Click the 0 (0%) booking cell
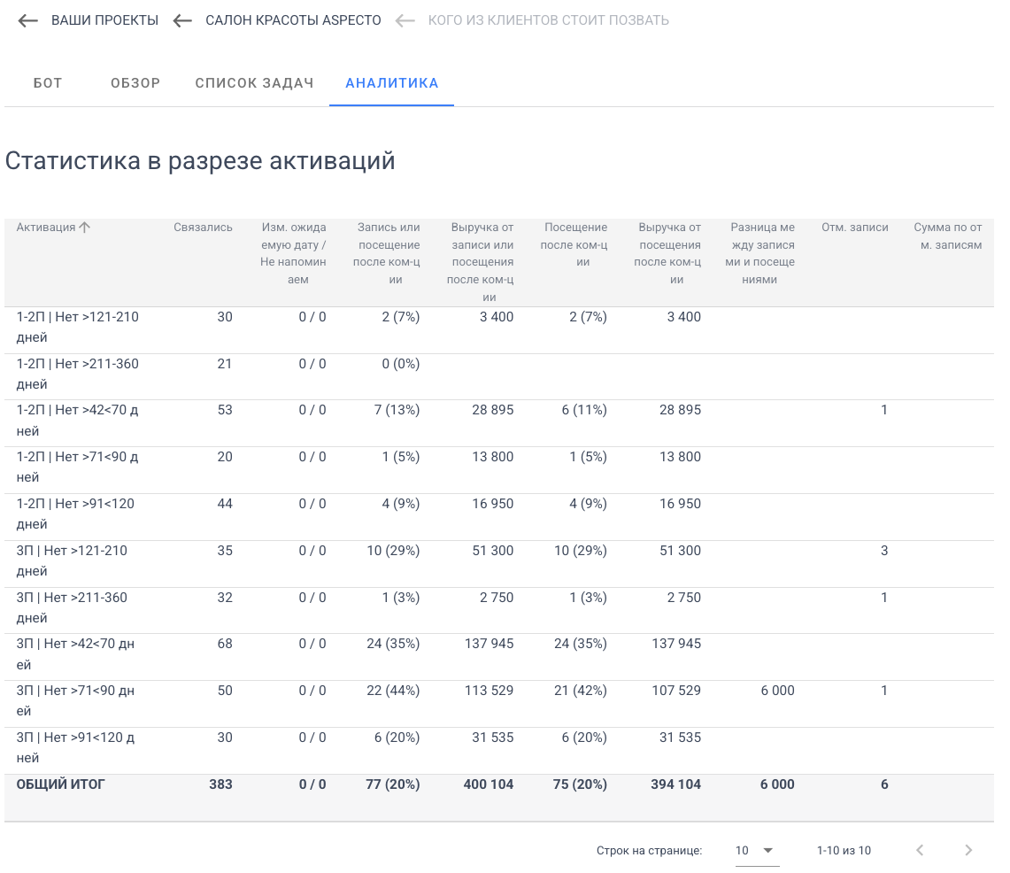The height and width of the screenshot is (873, 1010). coord(401,363)
